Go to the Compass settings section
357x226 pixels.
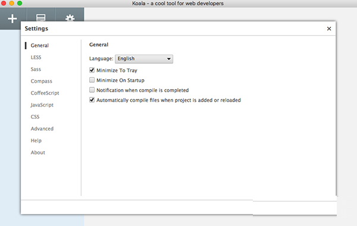pyautogui.click(x=42, y=81)
